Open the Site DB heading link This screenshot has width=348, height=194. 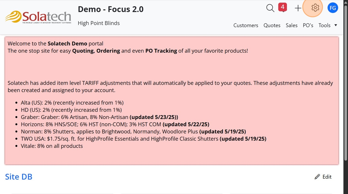tap(19, 177)
